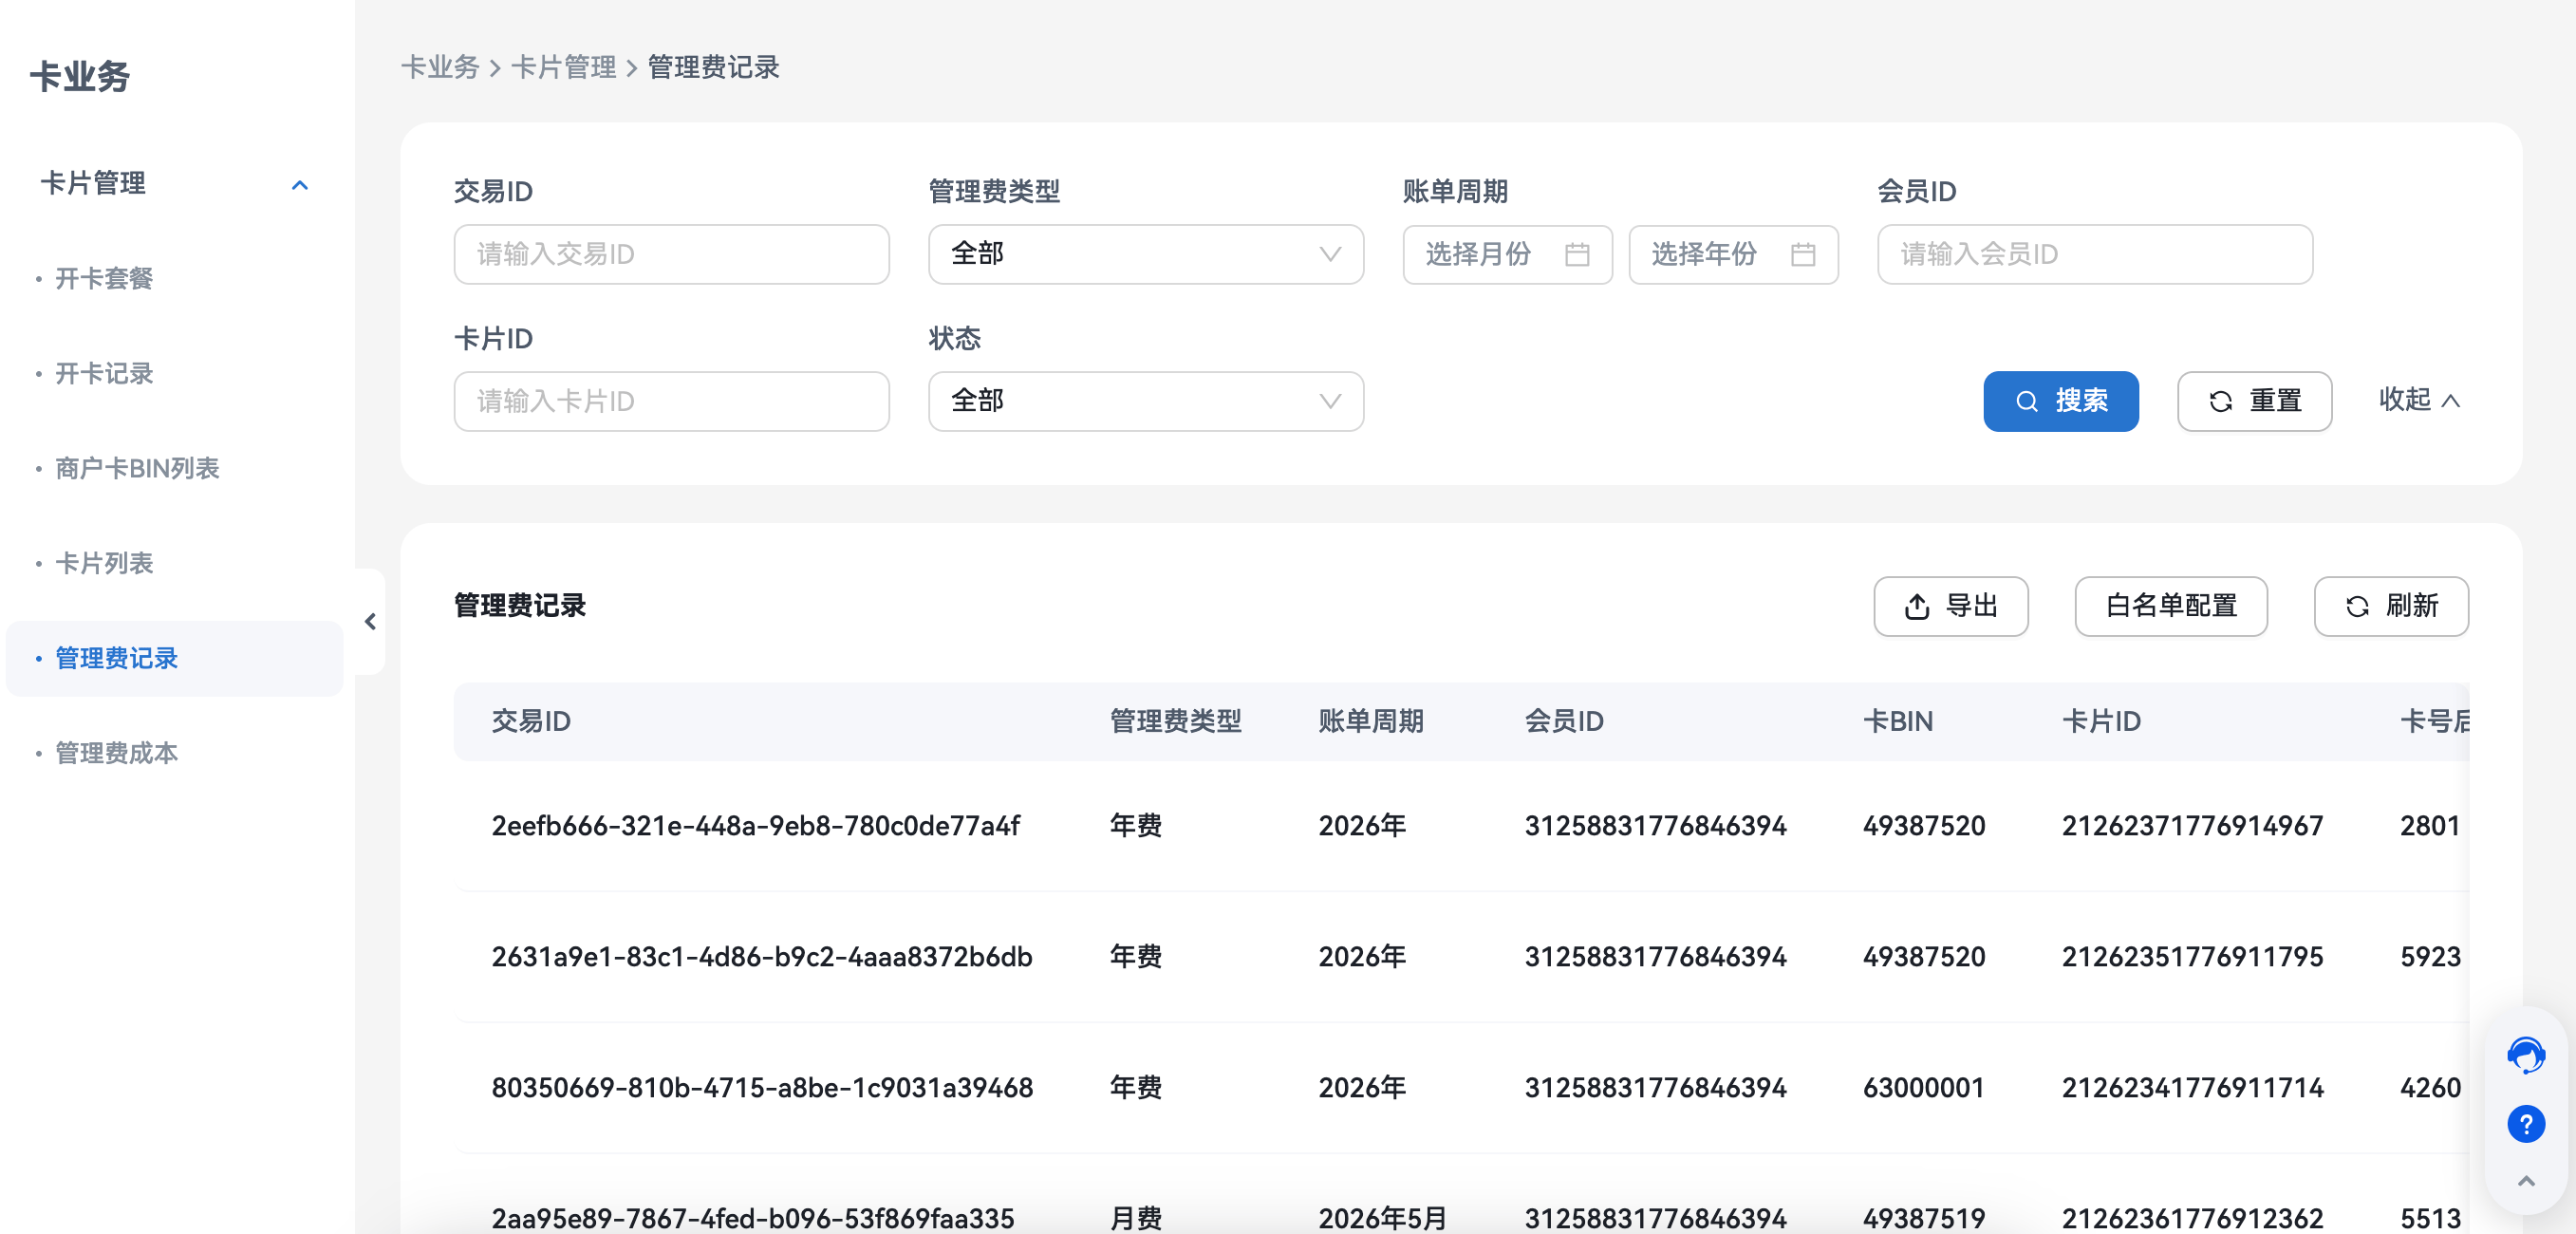The image size is (2576, 1234).
Task: Open 卡片列表 menu item
Action: [x=104, y=563]
